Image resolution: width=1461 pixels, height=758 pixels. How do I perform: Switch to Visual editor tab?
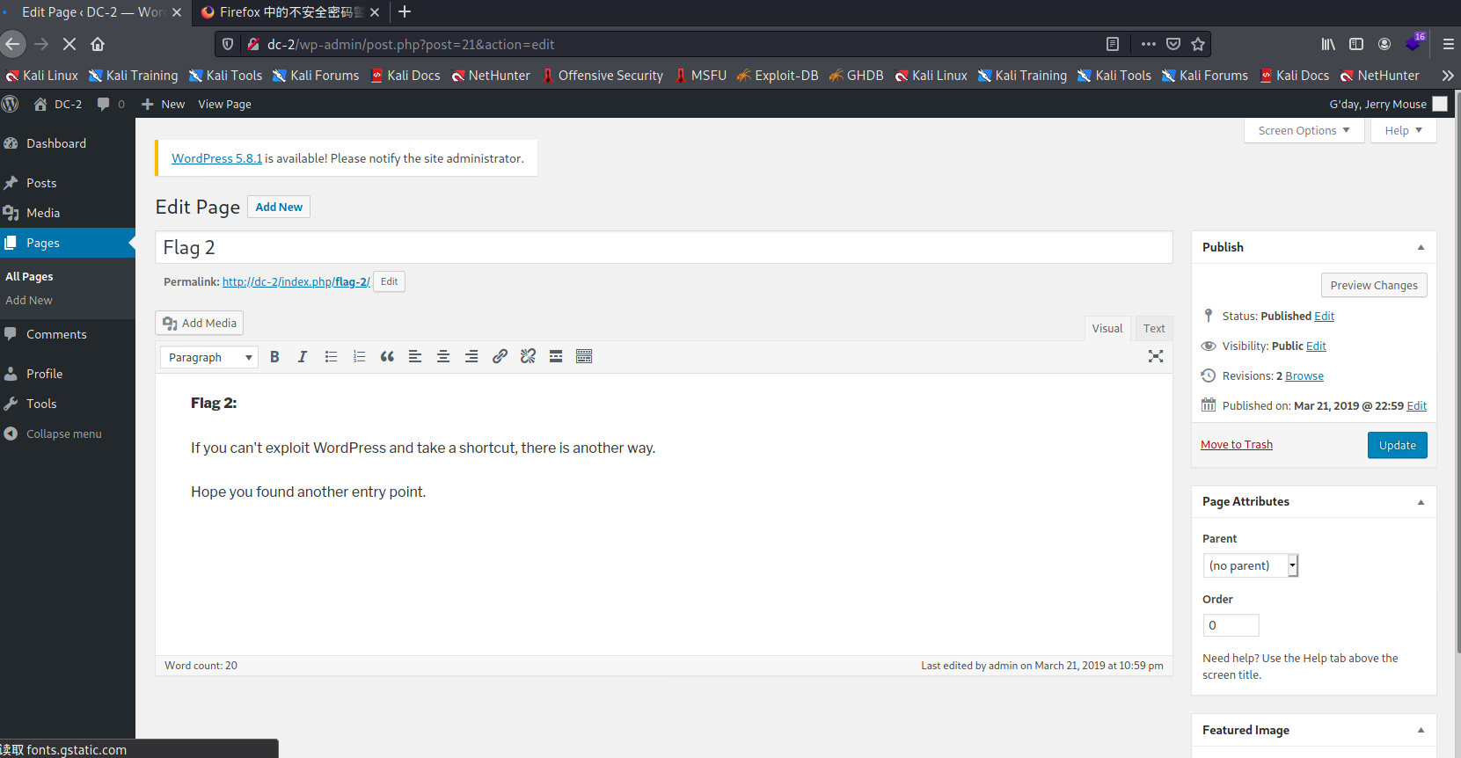coord(1107,328)
